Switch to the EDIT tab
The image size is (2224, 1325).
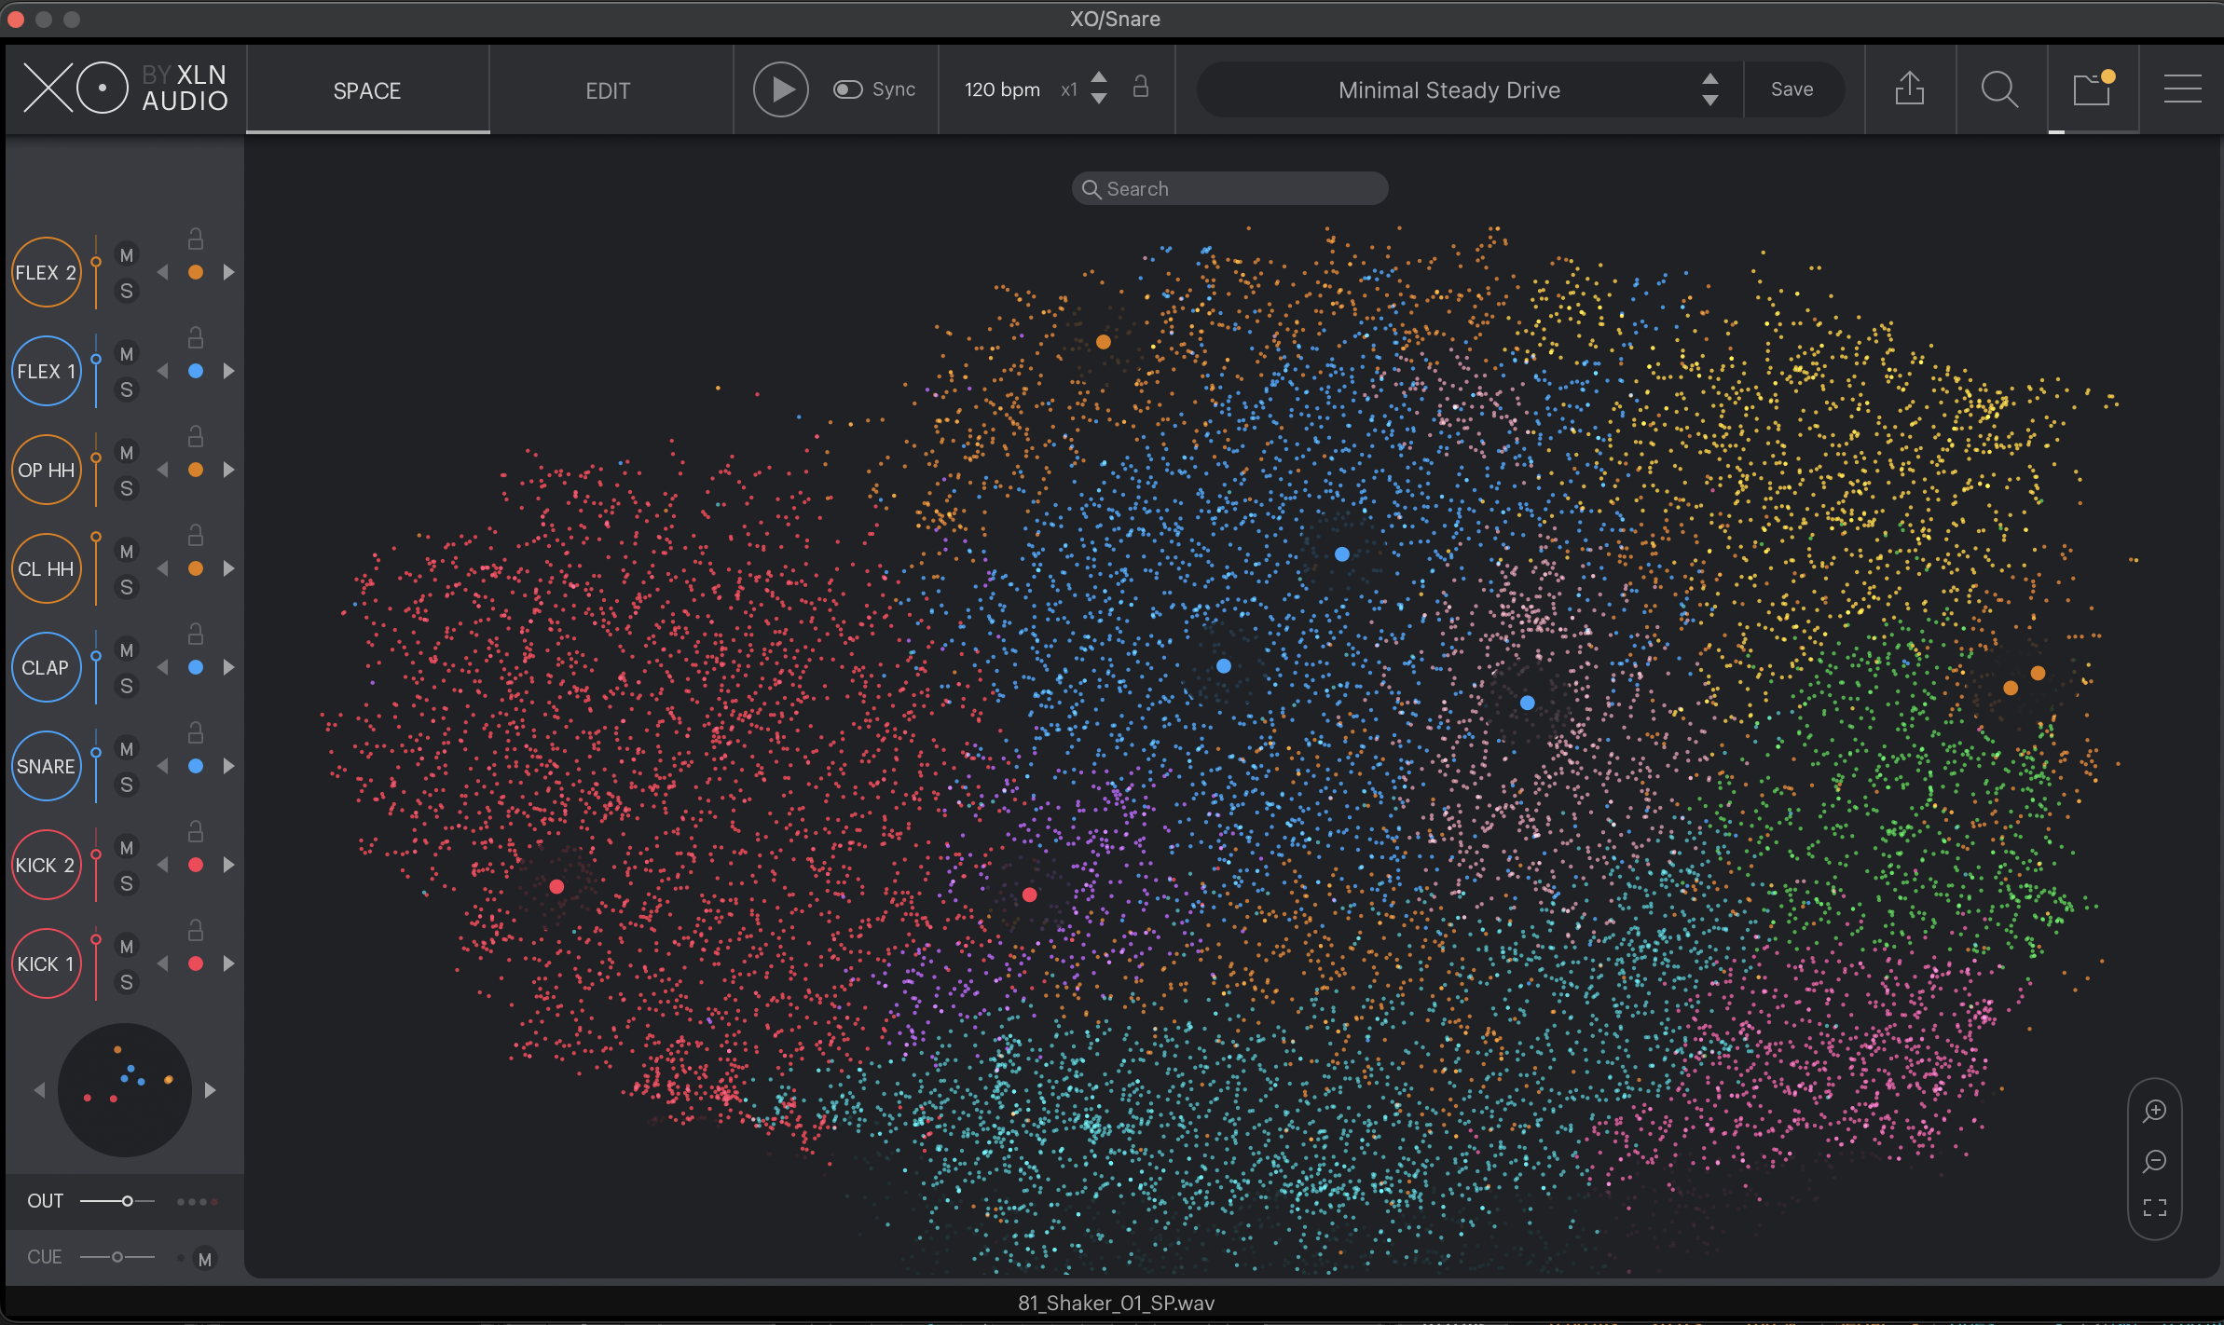(608, 90)
